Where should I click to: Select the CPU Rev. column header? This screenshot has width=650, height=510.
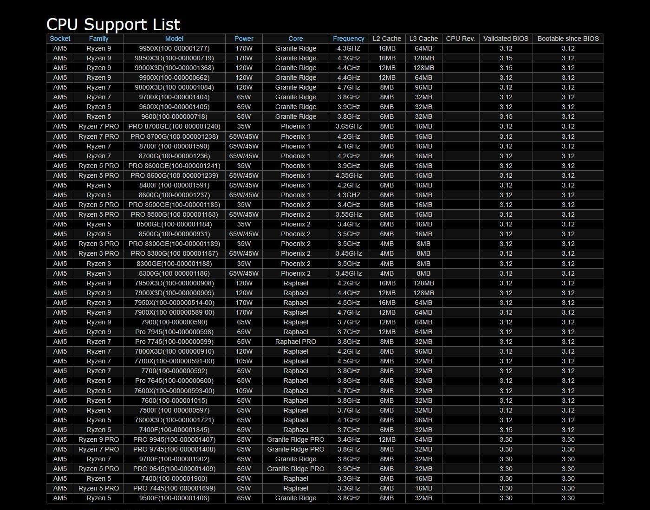pos(460,39)
